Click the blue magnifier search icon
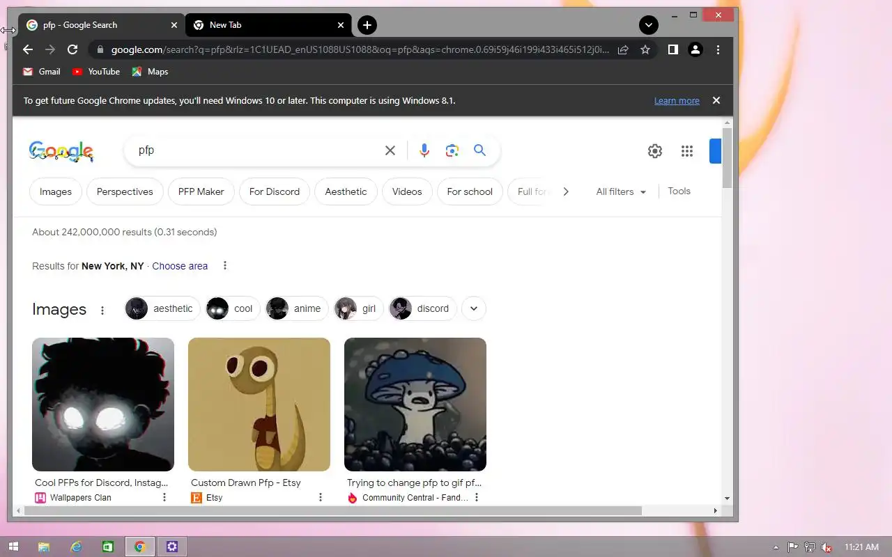The width and height of the screenshot is (892, 557). tap(479, 150)
